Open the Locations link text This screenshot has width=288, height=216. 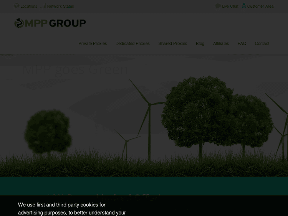[29, 6]
